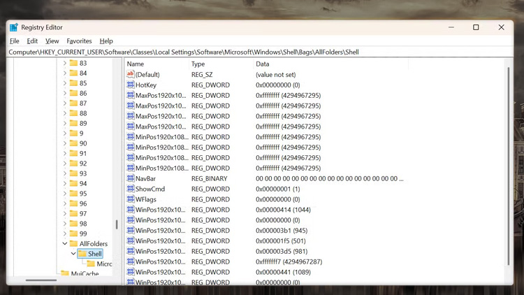524x295 pixels.
Task: Click the tree pane horizontal scrollbar
Action: (x=41, y=280)
